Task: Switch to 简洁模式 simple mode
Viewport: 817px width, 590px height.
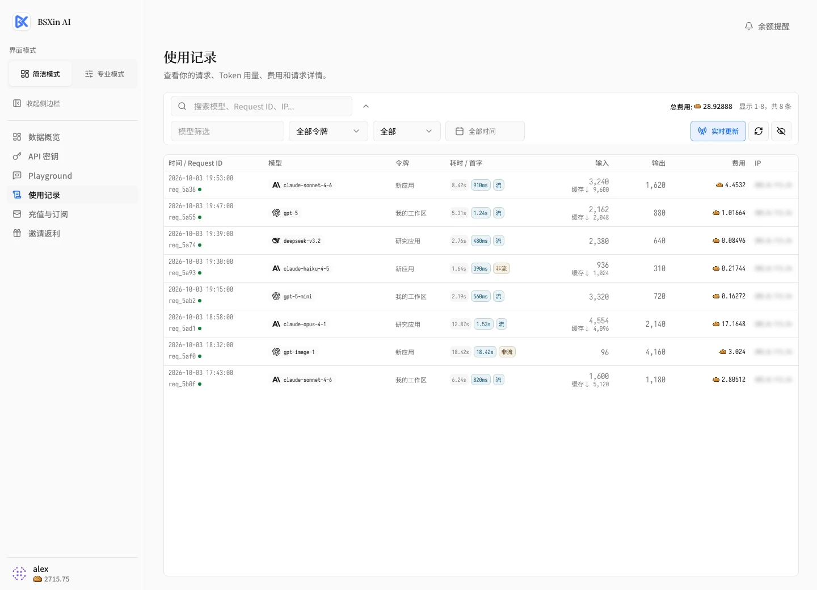Action: (40, 74)
